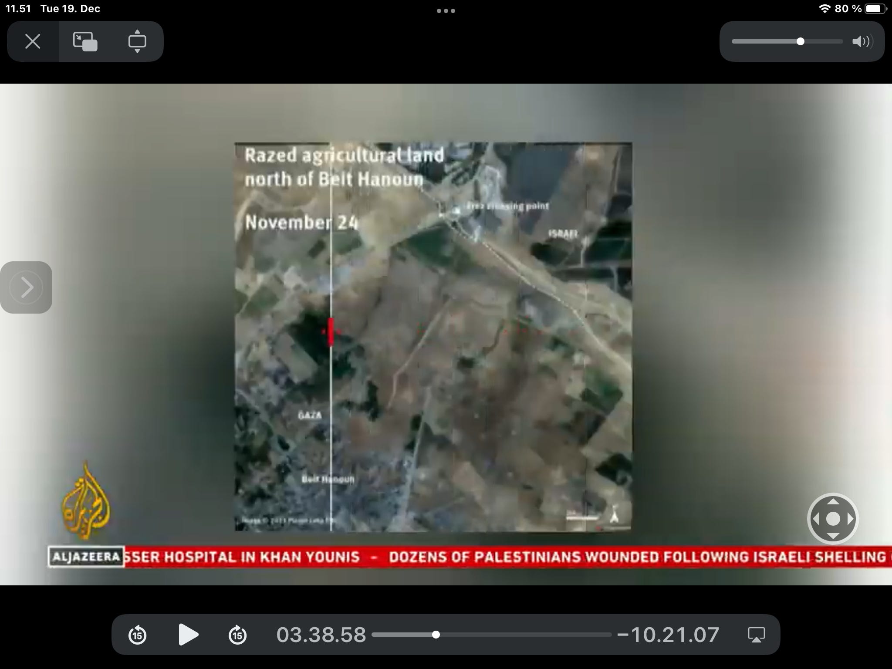
Task: Rewind 15 seconds
Action: [138, 635]
